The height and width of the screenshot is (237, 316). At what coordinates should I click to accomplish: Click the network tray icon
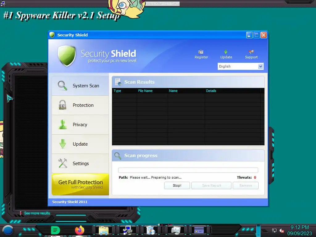[x=274, y=230]
